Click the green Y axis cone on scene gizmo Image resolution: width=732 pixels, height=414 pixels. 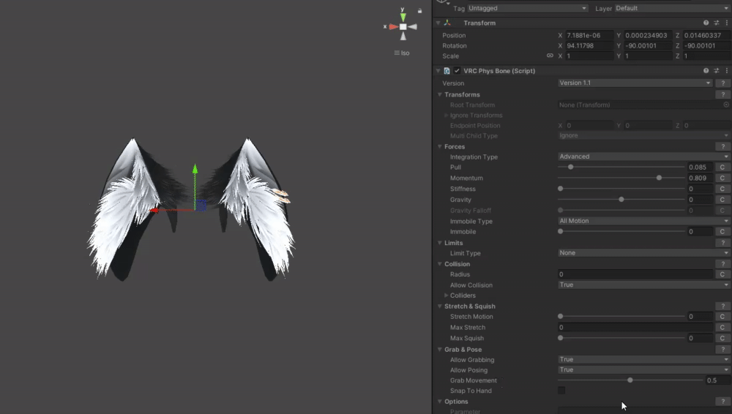point(403,16)
